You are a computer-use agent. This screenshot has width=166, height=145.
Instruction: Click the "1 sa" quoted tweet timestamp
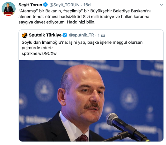(x=101, y=35)
